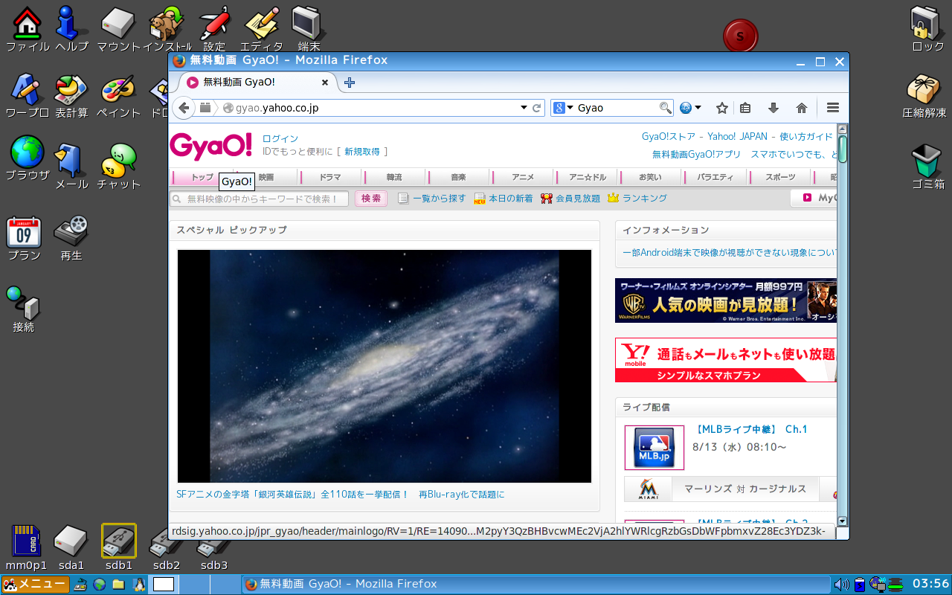This screenshot has width=952, height=595.
Task: Switch to the アニメ category tab
Action: pyautogui.click(x=523, y=177)
